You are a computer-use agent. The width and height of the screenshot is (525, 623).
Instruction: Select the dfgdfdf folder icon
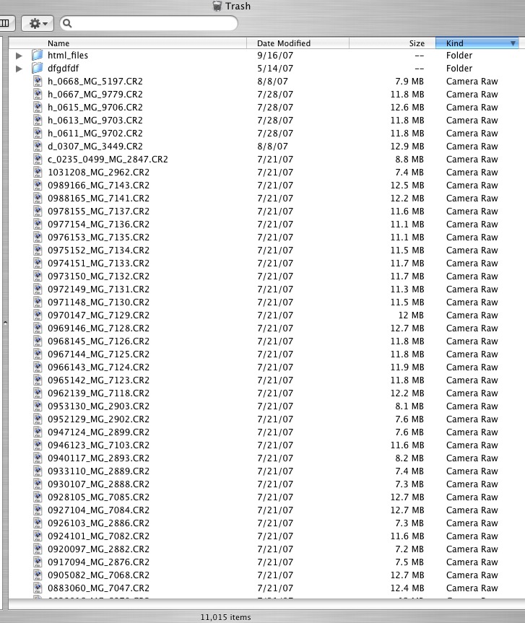(x=38, y=69)
